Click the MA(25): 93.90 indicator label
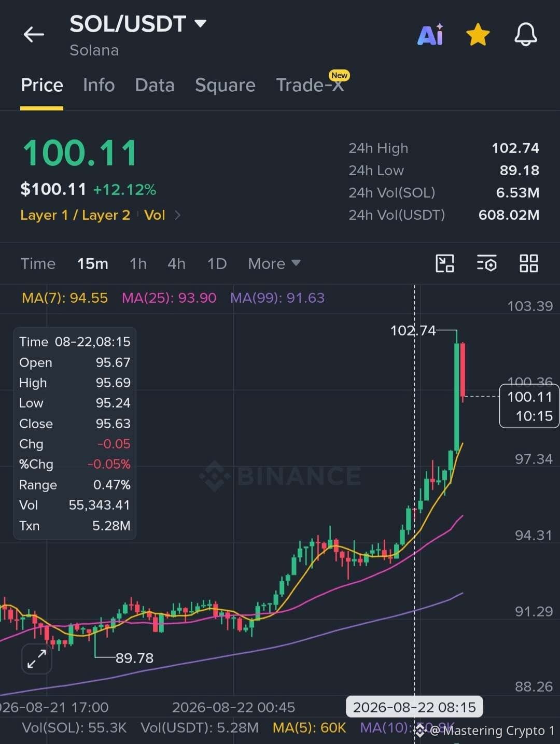 click(x=169, y=298)
